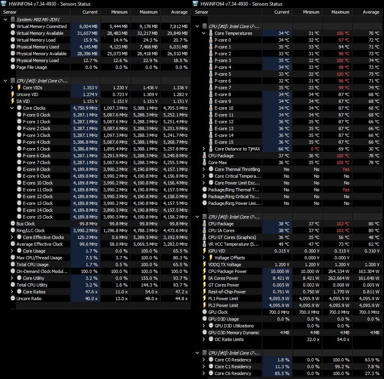The height and width of the screenshot is (379, 384).
Task: Expand the Voltage Offsets row
Action: coord(203,258)
